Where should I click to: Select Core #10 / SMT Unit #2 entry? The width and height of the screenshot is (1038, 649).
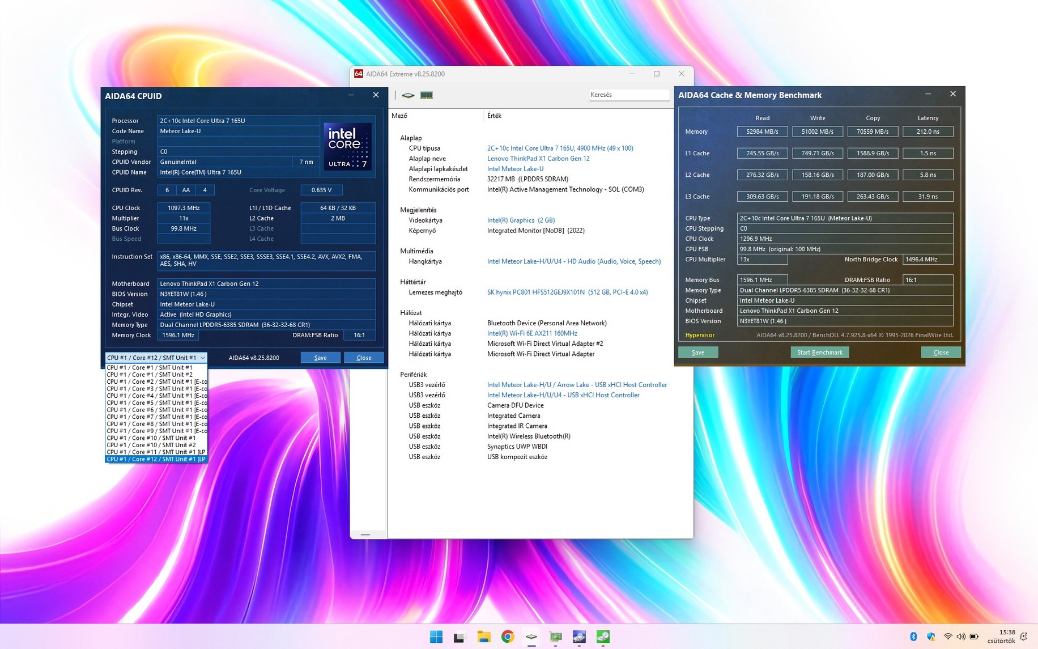click(156, 445)
